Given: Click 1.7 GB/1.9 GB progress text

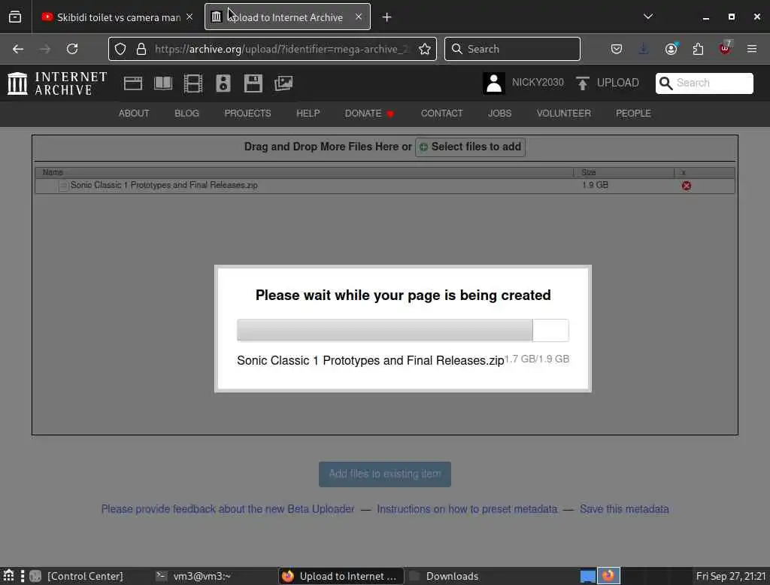Looking at the screenshot, I should (537, 359).
